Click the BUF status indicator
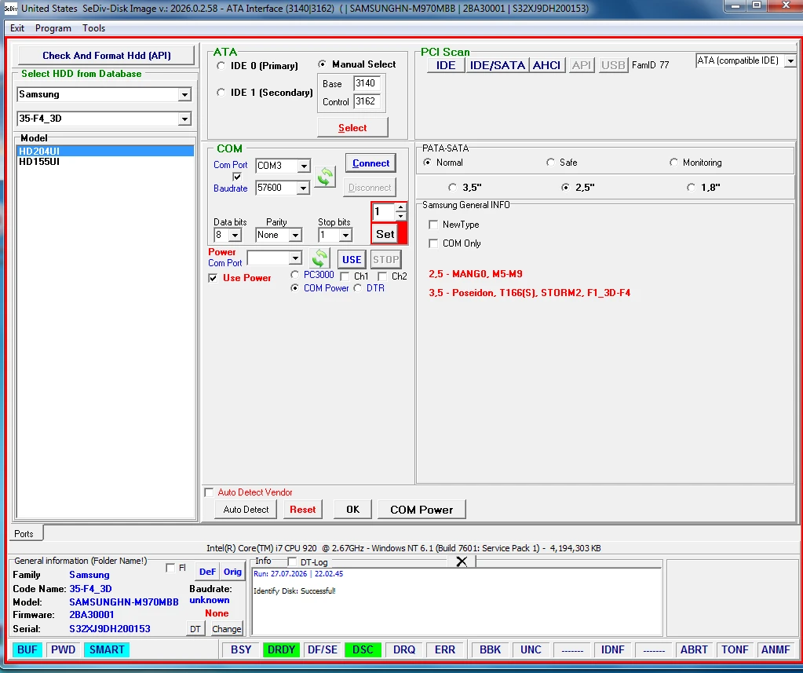Screen dimensions: 803x673 [27, 649]
